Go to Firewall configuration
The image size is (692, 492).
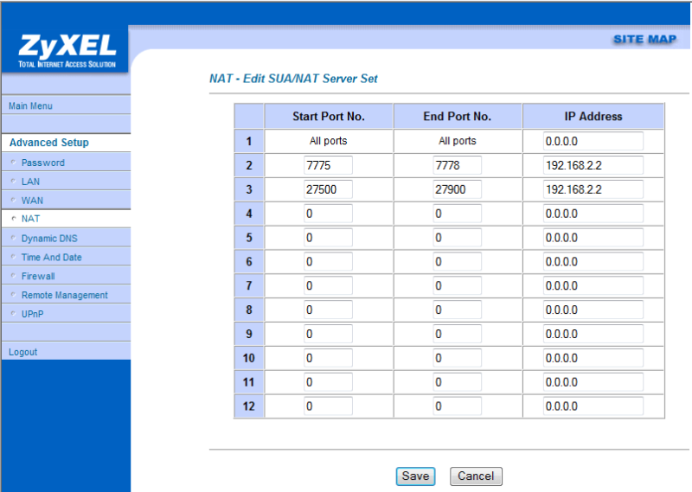38,277
